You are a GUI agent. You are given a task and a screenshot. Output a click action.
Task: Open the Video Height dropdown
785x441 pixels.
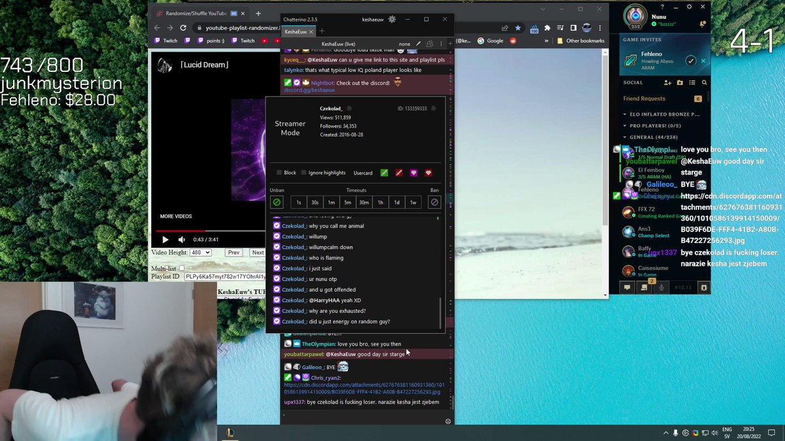pos(200,252)
